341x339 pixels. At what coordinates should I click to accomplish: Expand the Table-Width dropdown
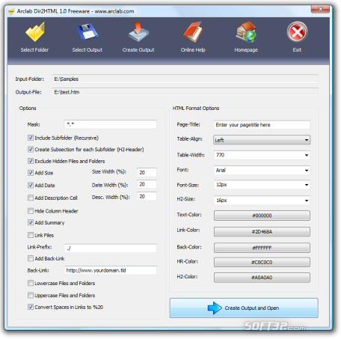(262, 155)
